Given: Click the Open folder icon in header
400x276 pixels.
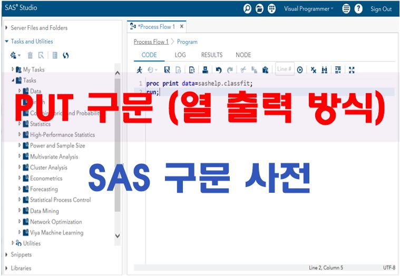Looking at the screenshot, I should click(259, 9).
